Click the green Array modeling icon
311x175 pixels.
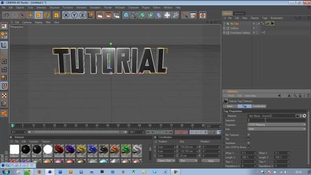point(151,15)
